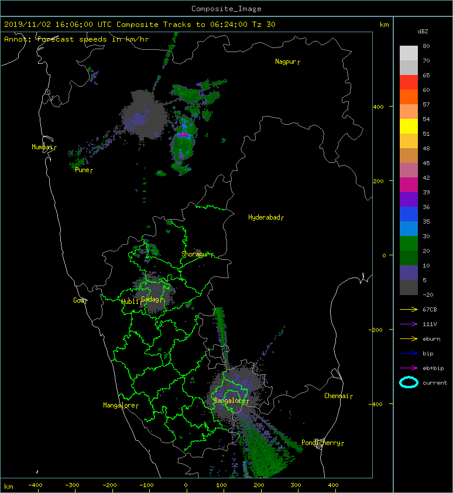
Task: Select the bright yellow 54 dBZ swatch
Action: pyautogui.click(x=409, y=126)
